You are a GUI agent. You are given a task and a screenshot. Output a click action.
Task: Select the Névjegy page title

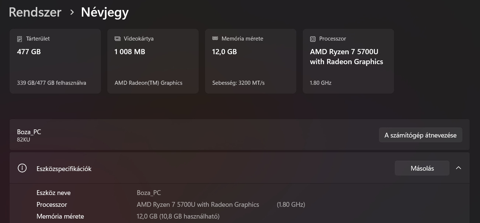(105, 12)
